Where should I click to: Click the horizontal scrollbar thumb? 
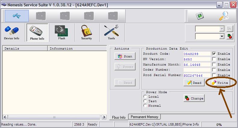coord(54,117)
